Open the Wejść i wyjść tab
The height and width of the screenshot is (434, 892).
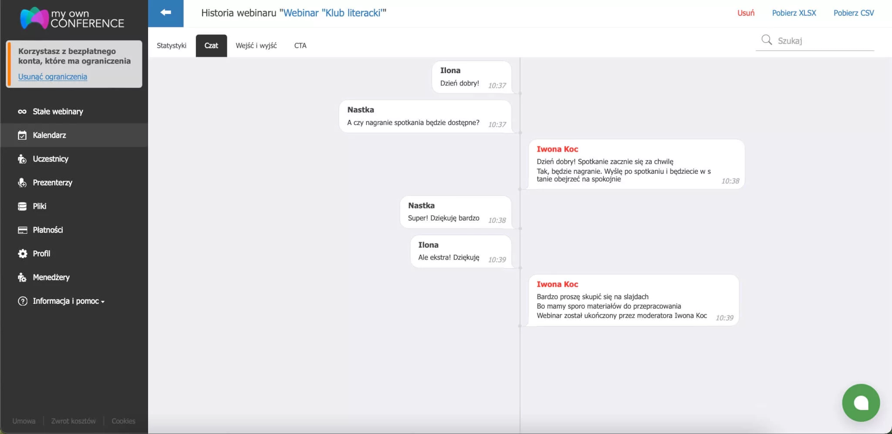[256, 45]
